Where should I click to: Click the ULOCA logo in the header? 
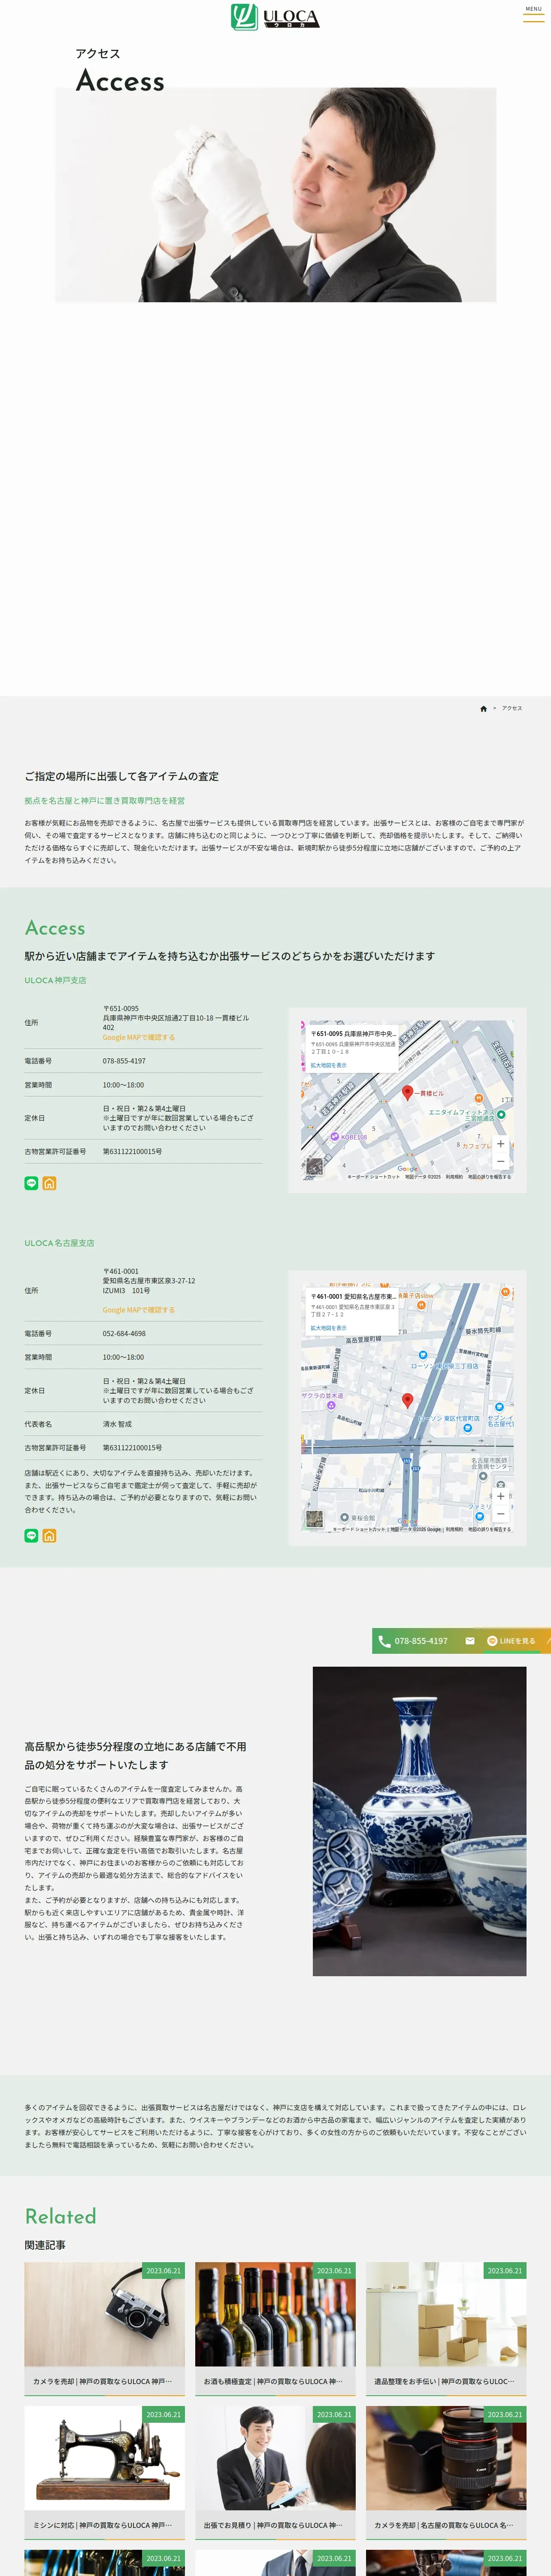click(275, 17)
